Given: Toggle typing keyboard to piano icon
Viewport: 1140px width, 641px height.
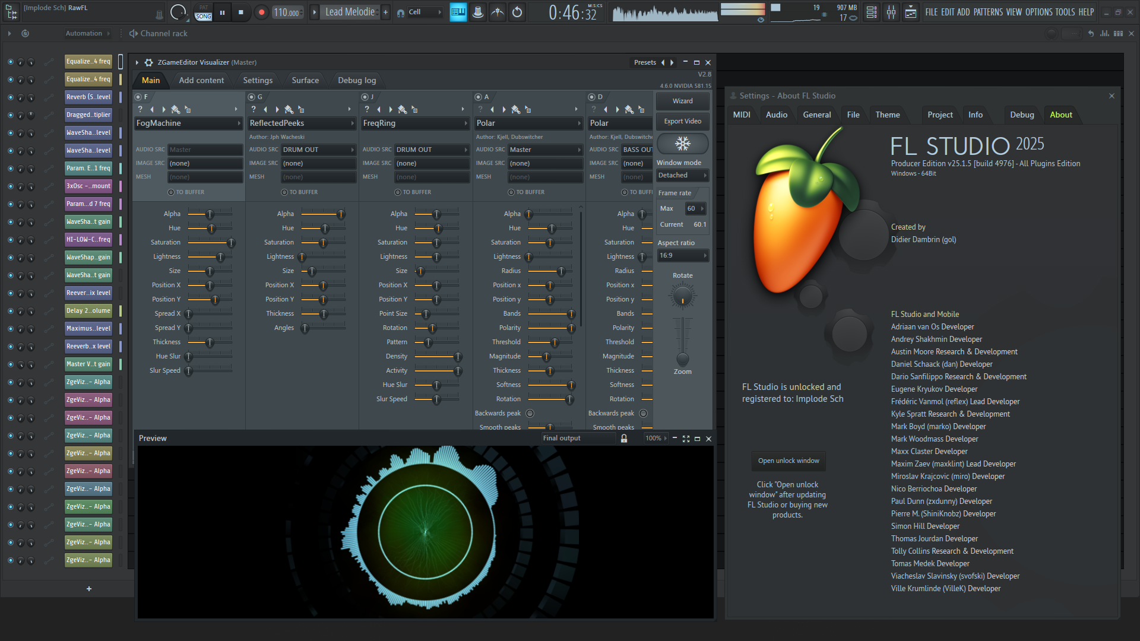Looking at the screenshot, I should coord(458,12).
